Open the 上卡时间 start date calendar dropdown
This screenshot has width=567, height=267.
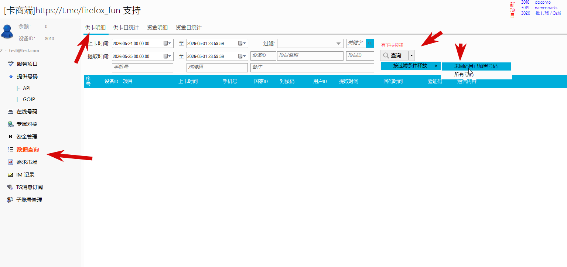pos(168,43)
